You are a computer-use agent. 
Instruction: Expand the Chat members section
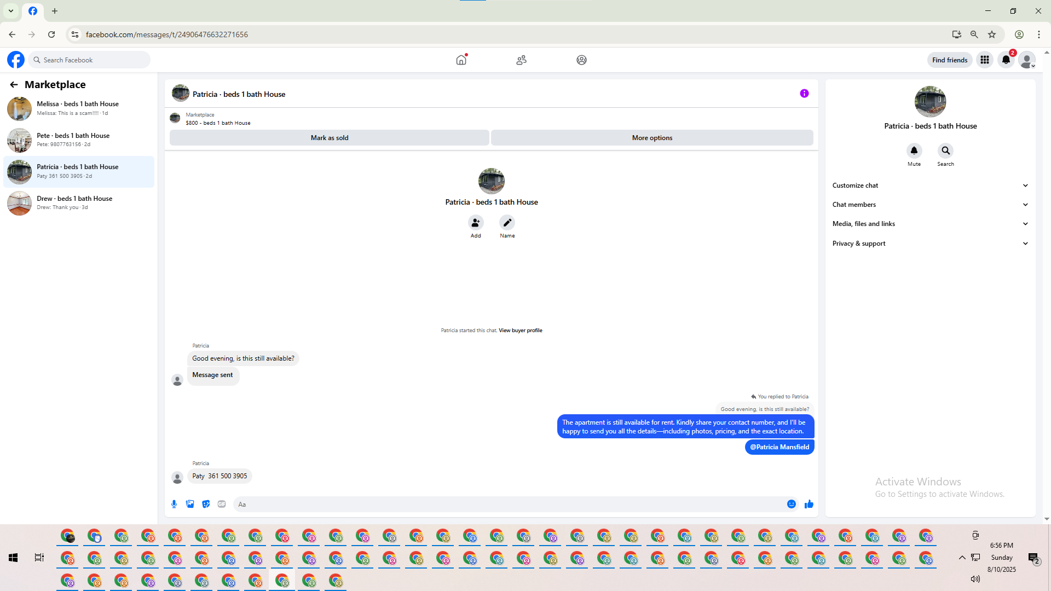(930, 205)
